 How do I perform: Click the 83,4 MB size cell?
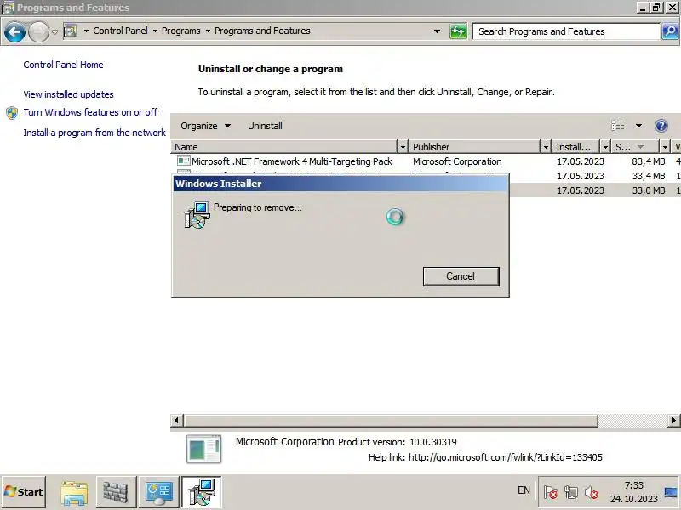point(648,161)
